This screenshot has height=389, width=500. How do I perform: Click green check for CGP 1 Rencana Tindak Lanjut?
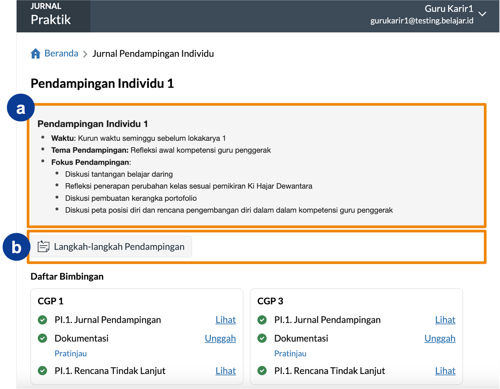pyautogui.click(x=42, y=371)
